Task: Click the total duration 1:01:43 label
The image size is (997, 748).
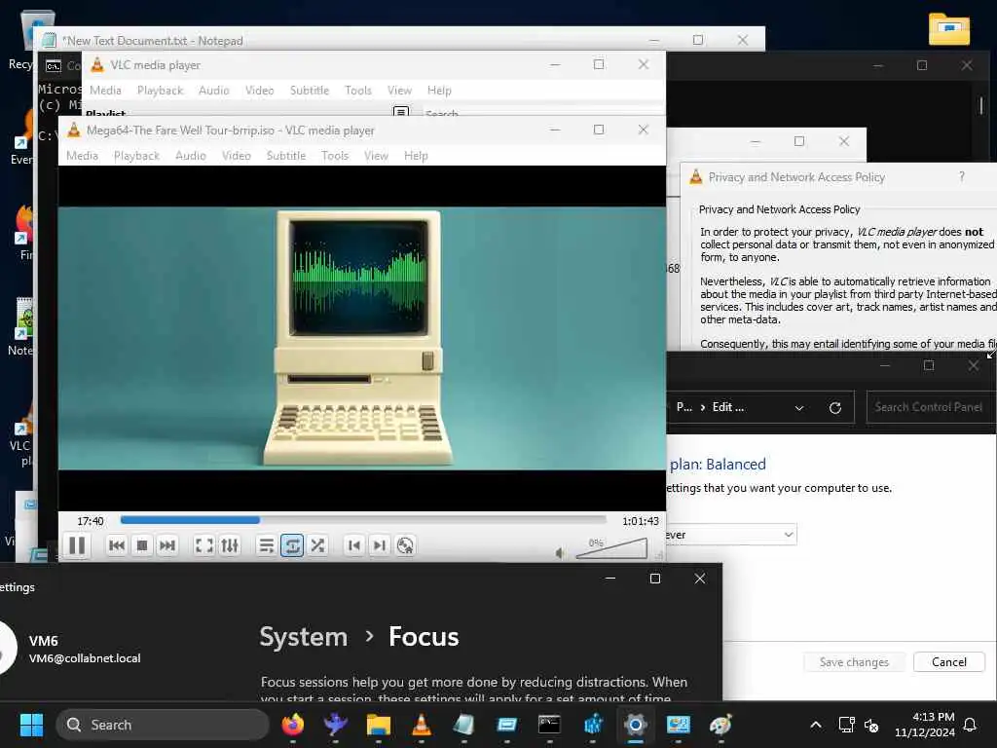Action: pos(641,521)
